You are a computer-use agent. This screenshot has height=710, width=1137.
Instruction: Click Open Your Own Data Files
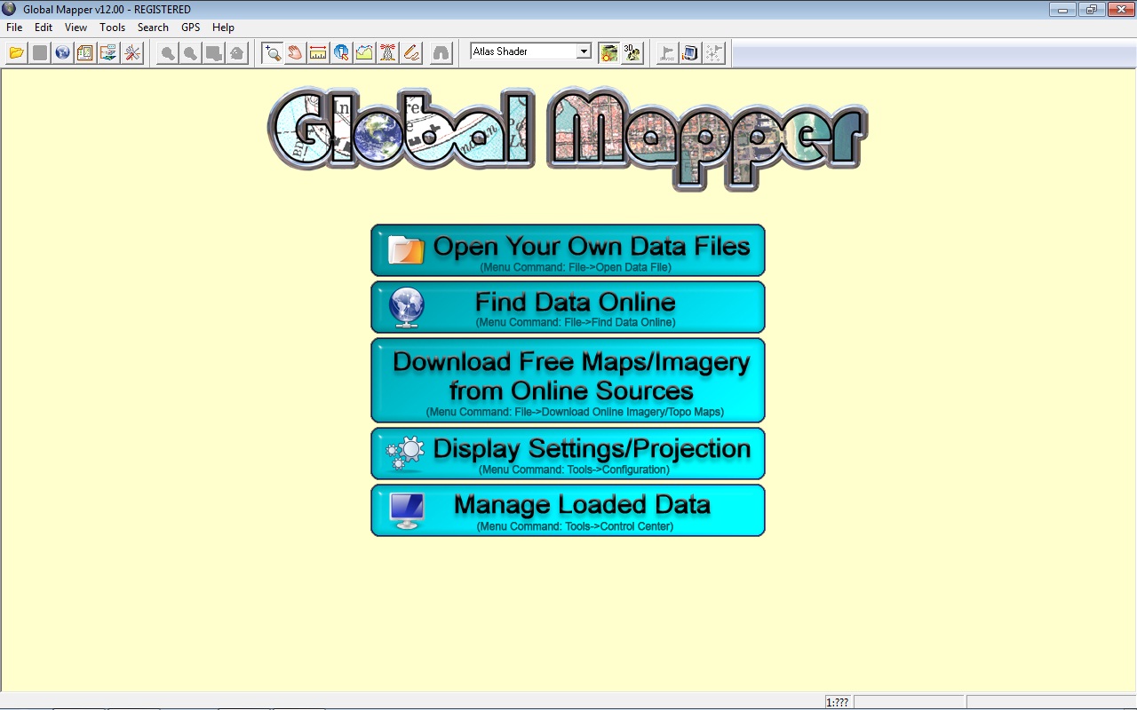pos(568,249)
